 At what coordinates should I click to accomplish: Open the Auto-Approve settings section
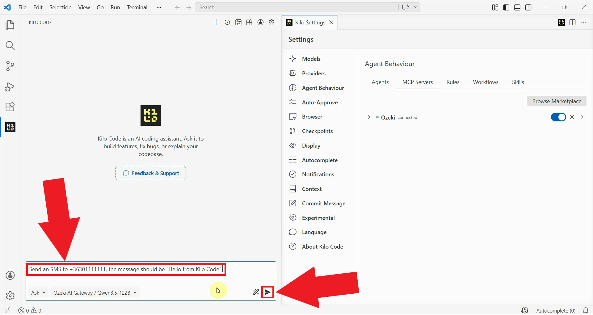click(320, 102)
